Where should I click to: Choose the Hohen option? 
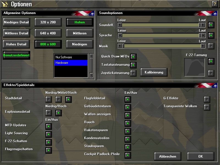point(80,22)
